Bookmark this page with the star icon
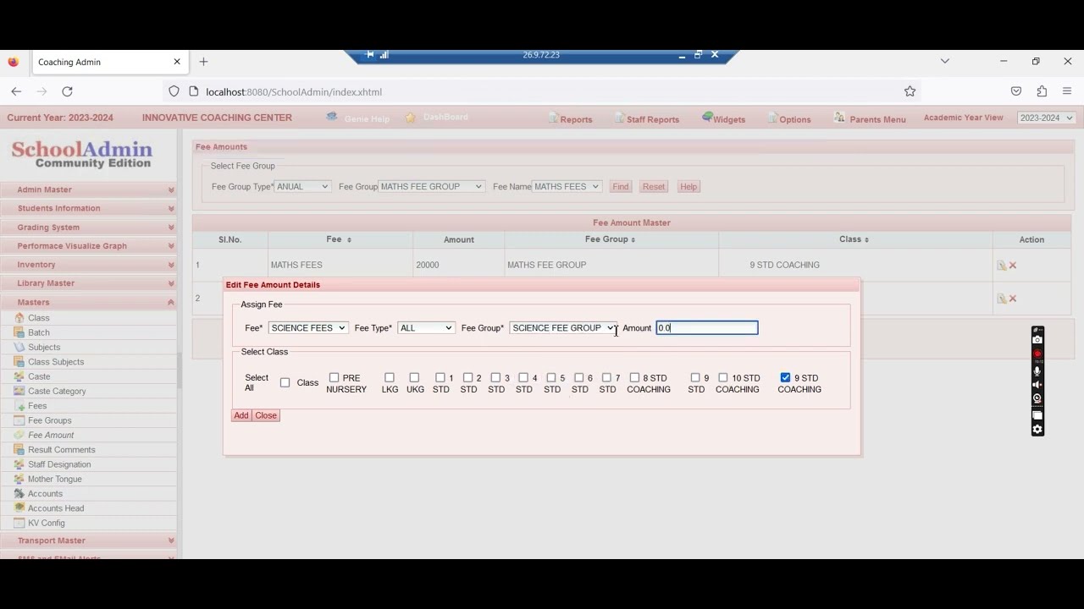The height and width of the screenshot is (609, 1084). [910, 91]
